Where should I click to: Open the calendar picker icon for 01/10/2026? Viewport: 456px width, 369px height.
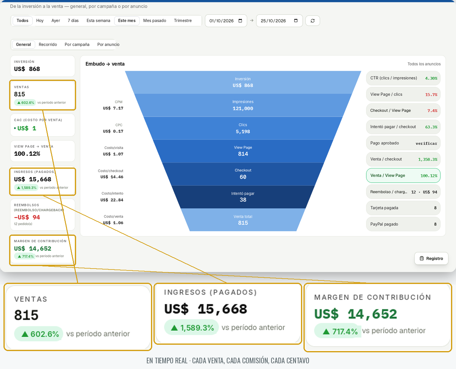[x=240, y=21]
